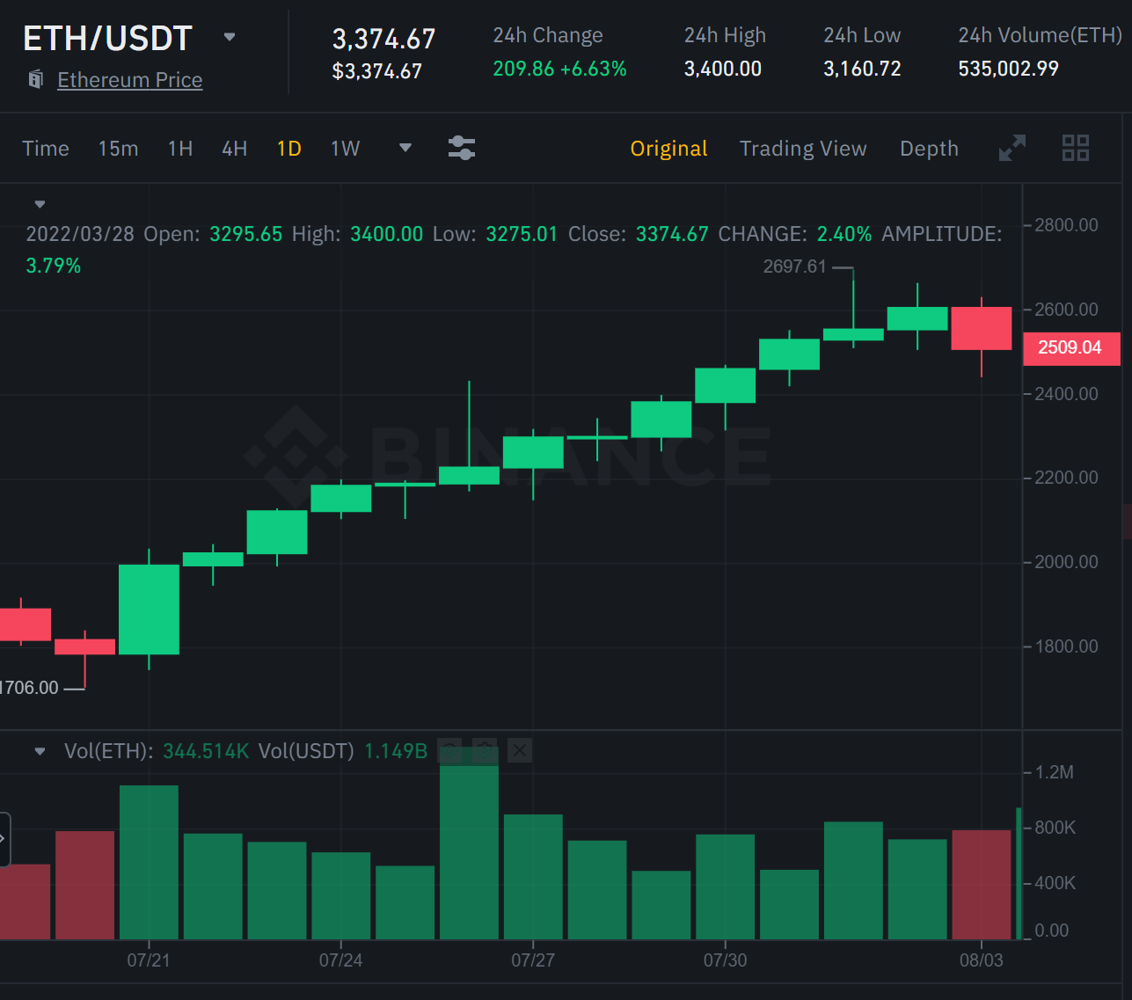Click the 08/03 date axis label
This screenshot has width=1132, height=1000.
[981, 960]
